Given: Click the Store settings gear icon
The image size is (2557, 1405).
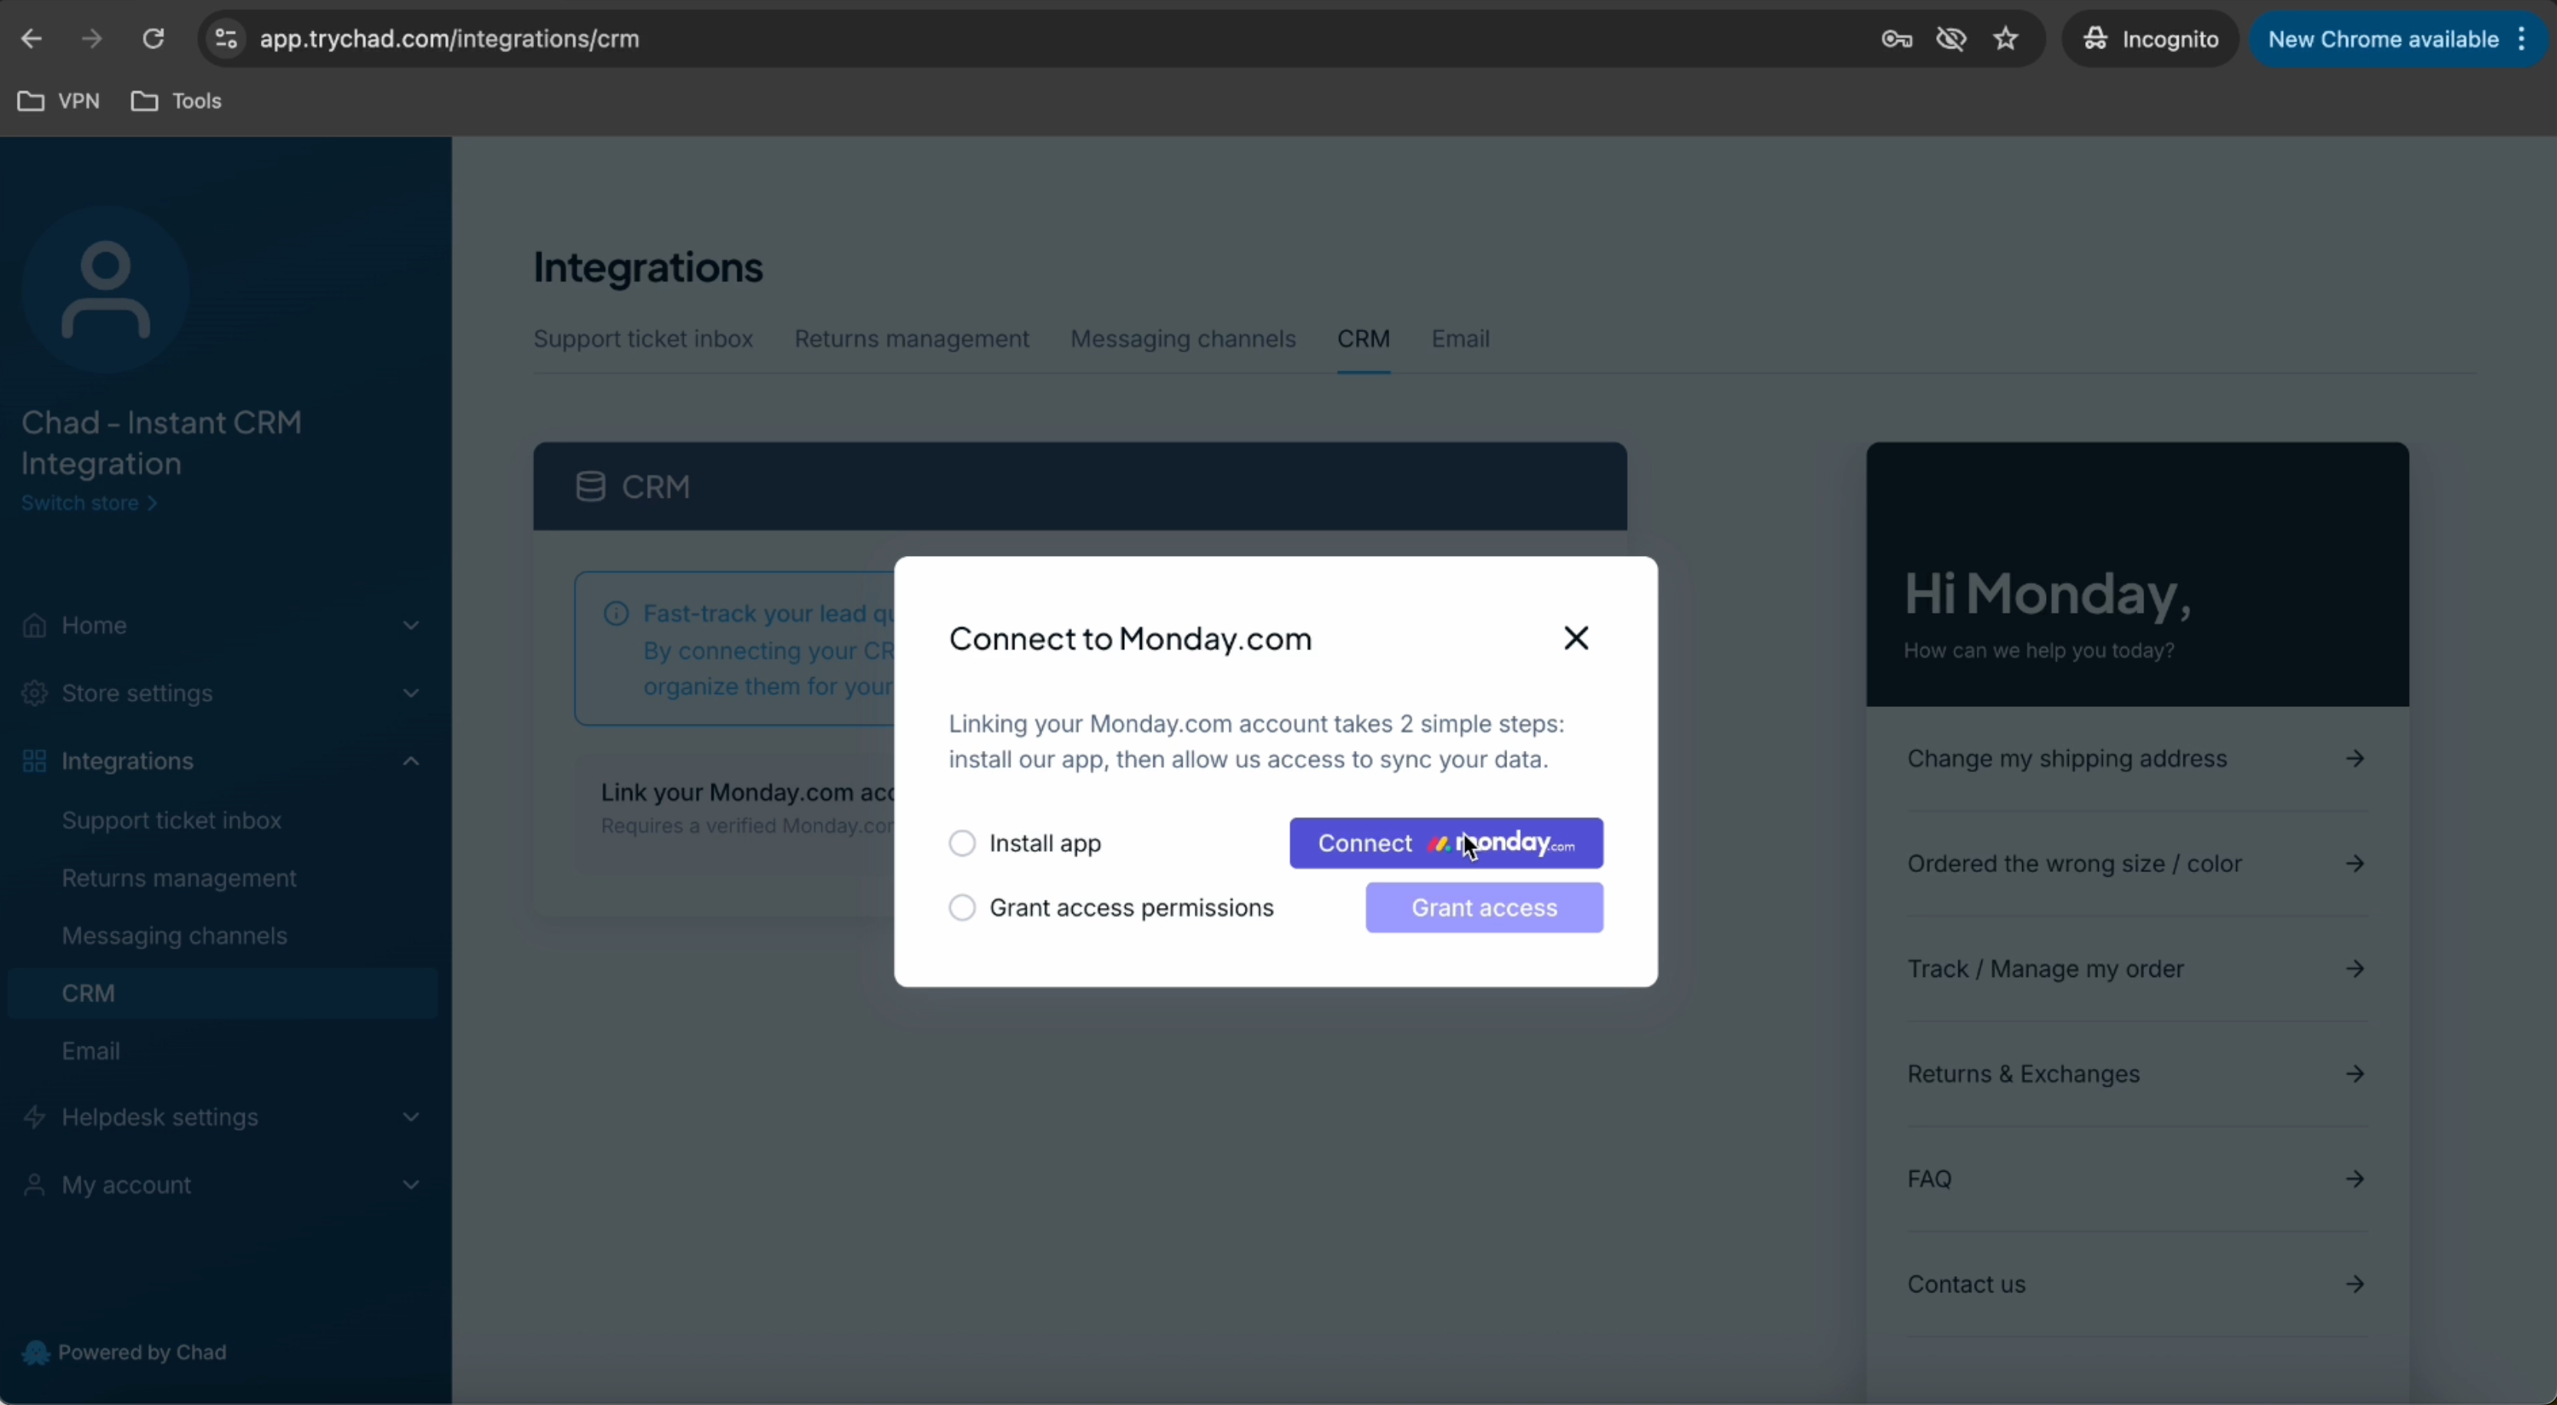Looking at the screenshot, I should pos(35,693).
